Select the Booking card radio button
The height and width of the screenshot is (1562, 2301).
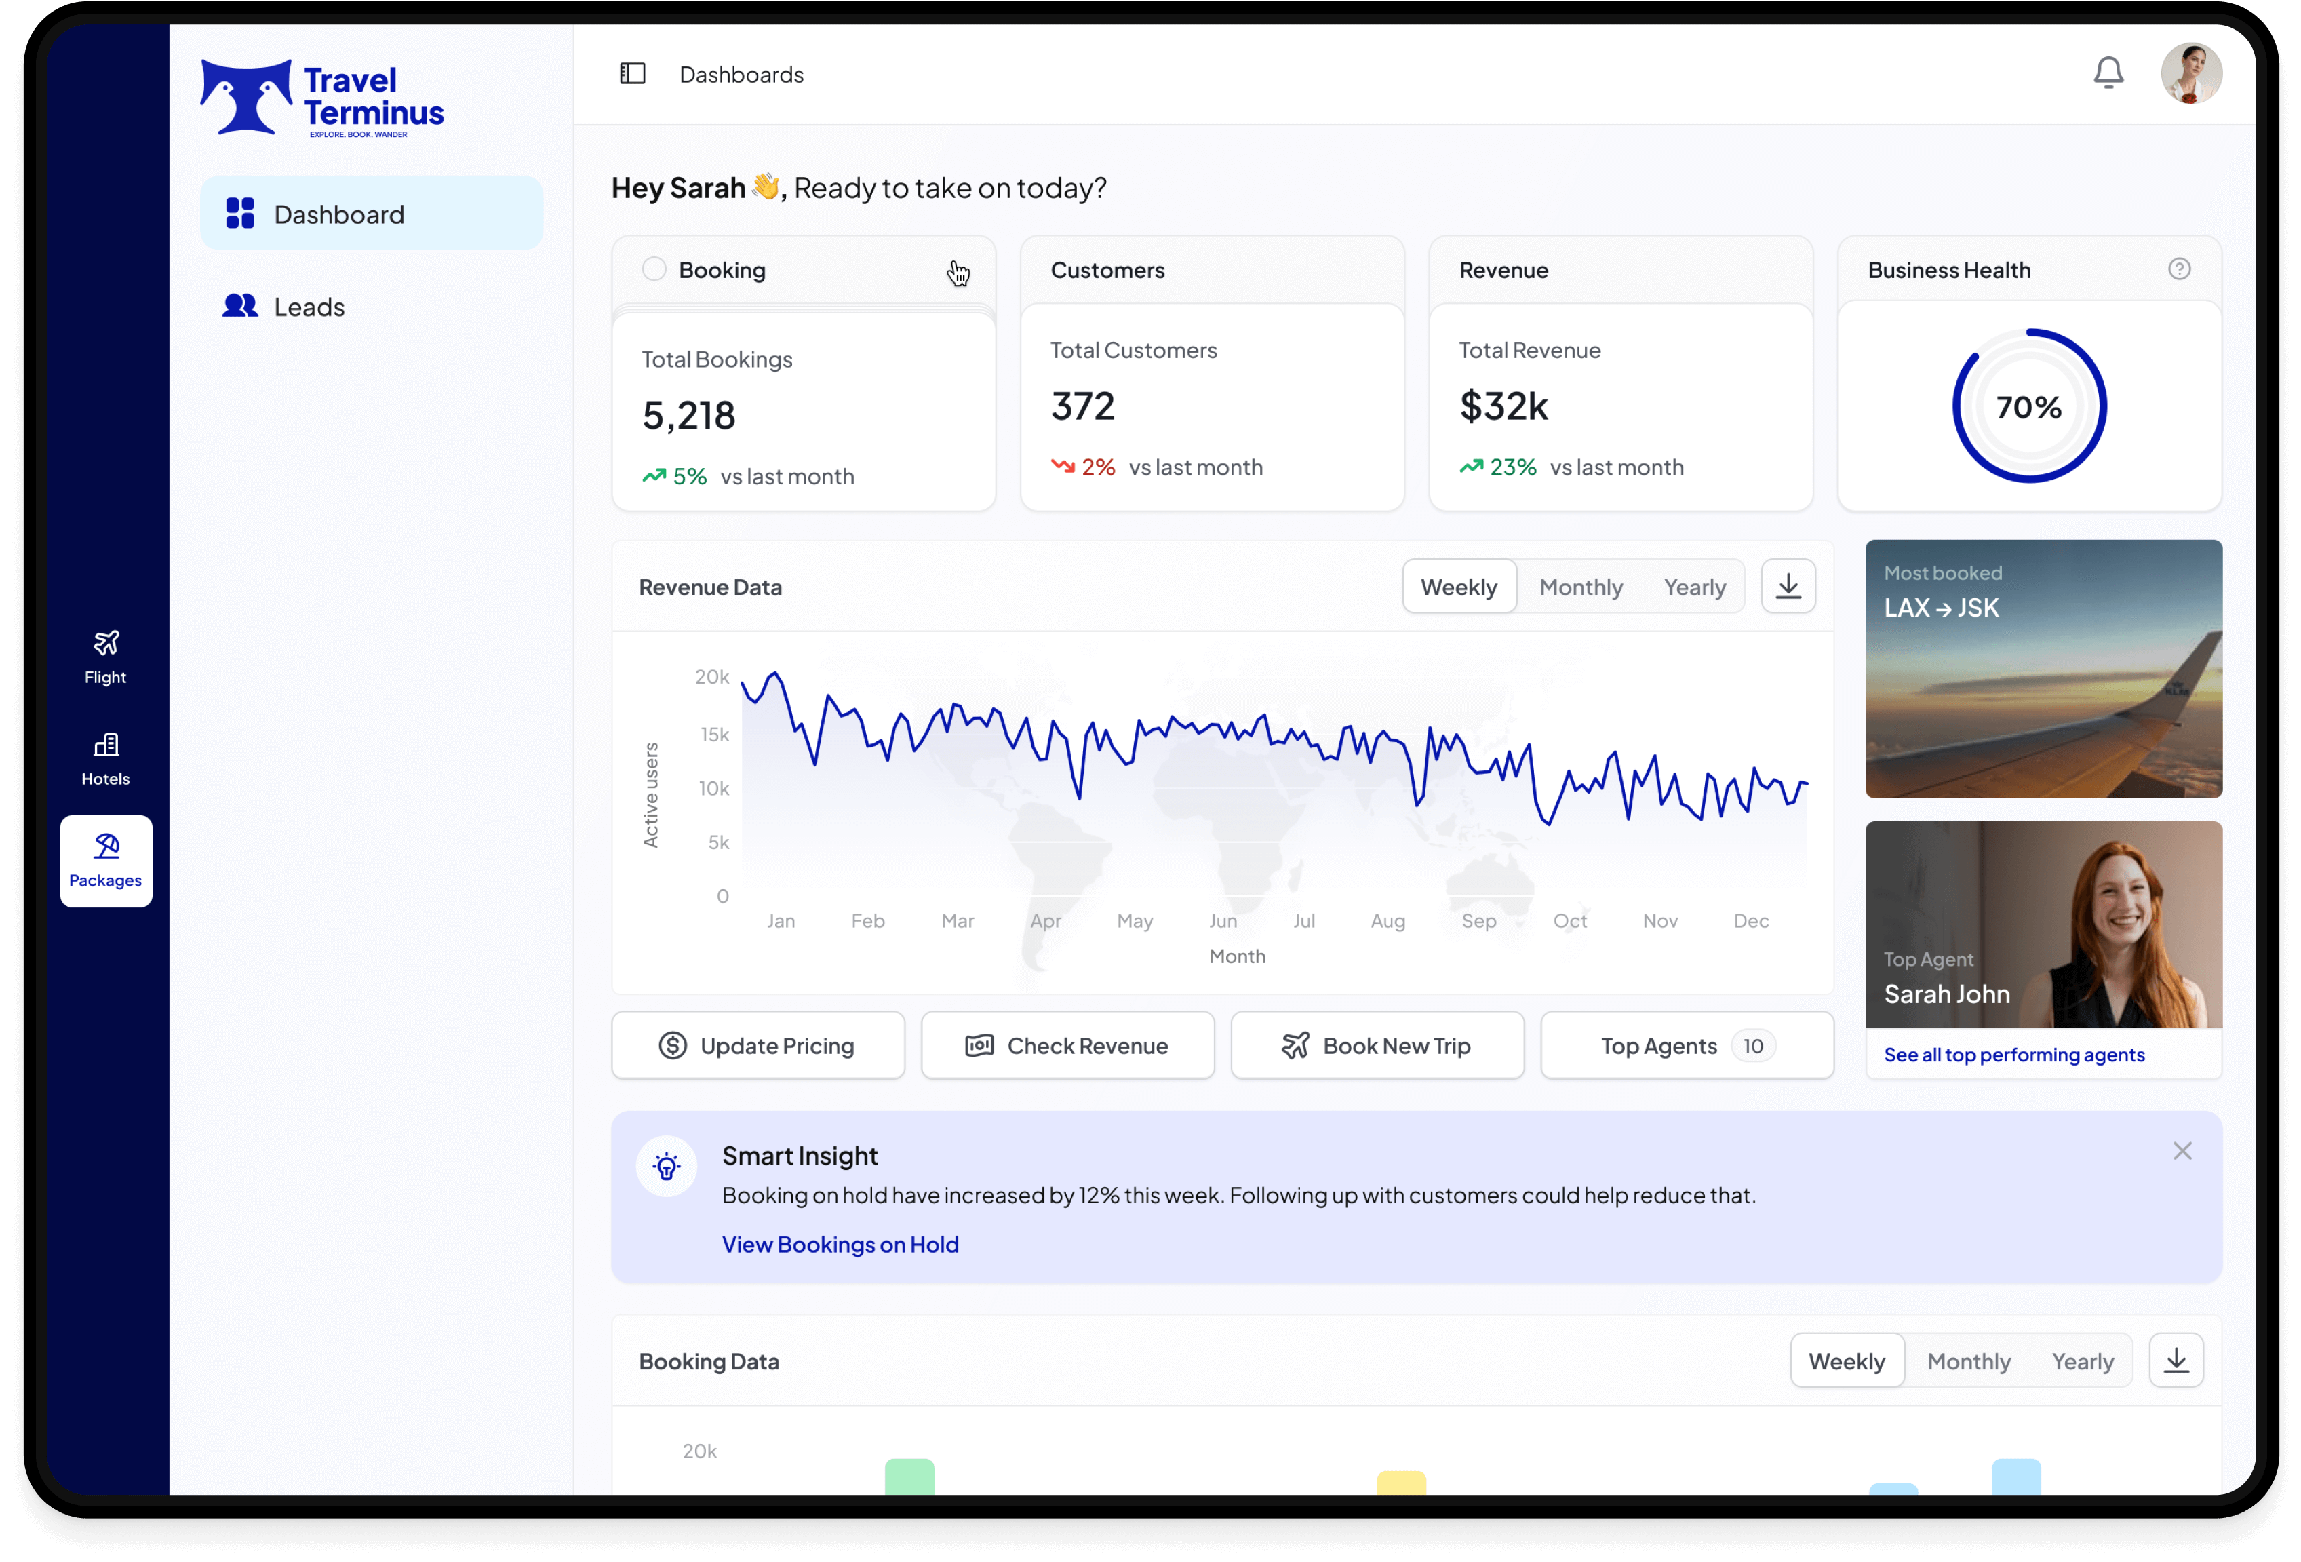(x=654, y=269)
